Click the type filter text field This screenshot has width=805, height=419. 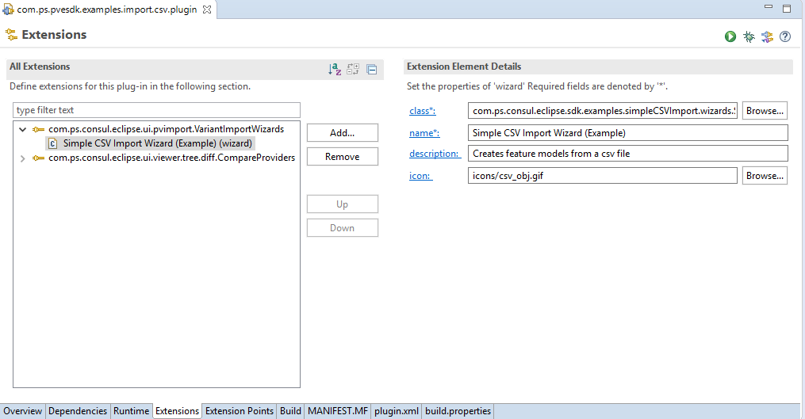pos(157,110)
